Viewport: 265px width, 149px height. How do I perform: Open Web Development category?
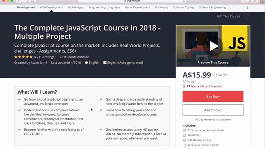pyautogui.click(x=51, y=7)
